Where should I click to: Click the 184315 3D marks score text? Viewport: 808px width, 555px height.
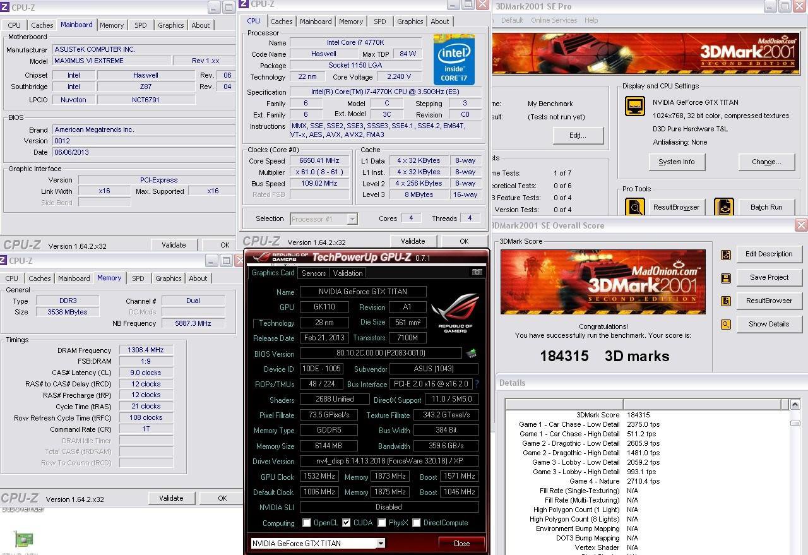[x=605, y=356]
